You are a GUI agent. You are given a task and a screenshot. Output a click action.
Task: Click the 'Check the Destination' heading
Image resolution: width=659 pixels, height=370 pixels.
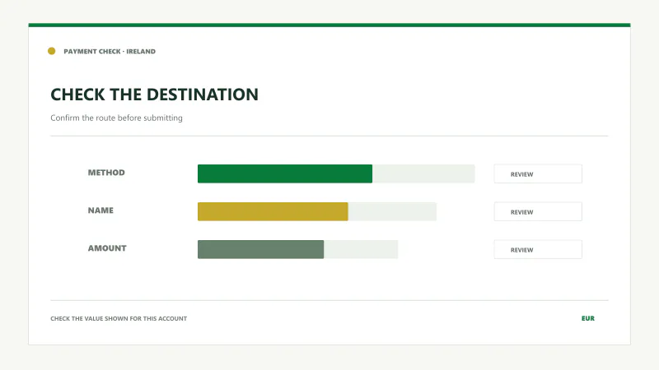coord(154,95)
